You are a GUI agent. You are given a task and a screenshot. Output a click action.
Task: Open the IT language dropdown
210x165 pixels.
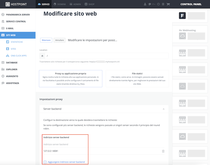coord(154,4)
